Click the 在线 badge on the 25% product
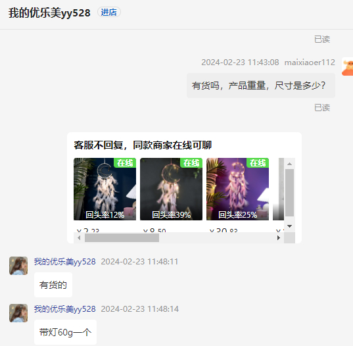353x346 pixels. pos(258,162)
